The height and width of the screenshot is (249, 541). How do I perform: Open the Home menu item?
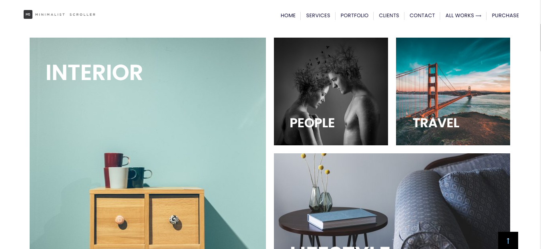(288, 16)
